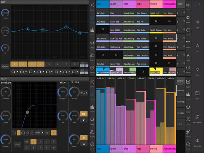204x153 pixels.
Task: Click the EQ curve node 3
Action: pyautogui.click(x=66, y=27)
